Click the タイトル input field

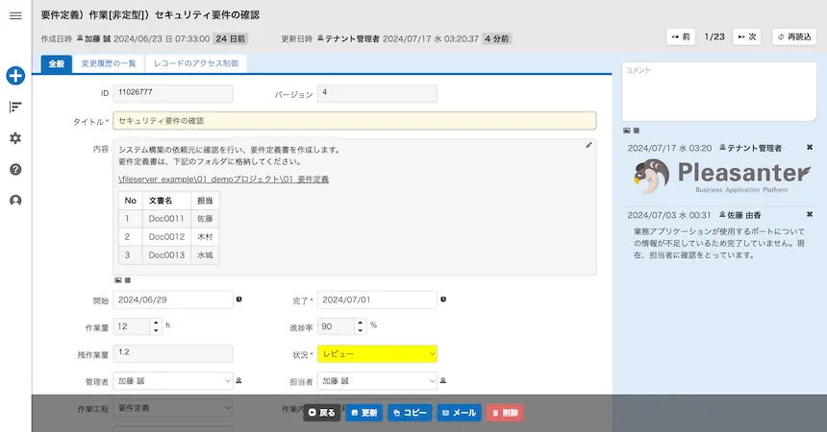coord(355,121)
